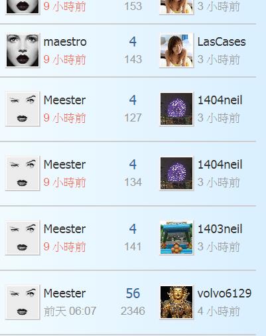The height and width of the screenshot is (336, 266).
Task: Open Meester profile dated 前天 06:07
Action: (x=64, y=294)
